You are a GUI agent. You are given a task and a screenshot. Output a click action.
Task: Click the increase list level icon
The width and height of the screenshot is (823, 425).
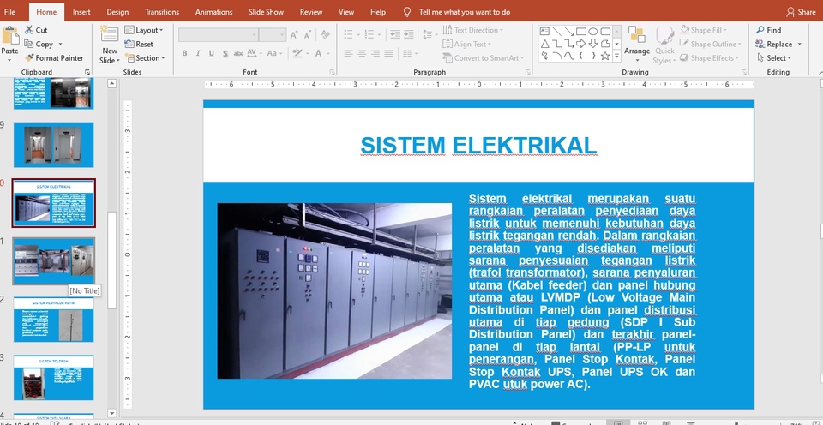(409, 34)
